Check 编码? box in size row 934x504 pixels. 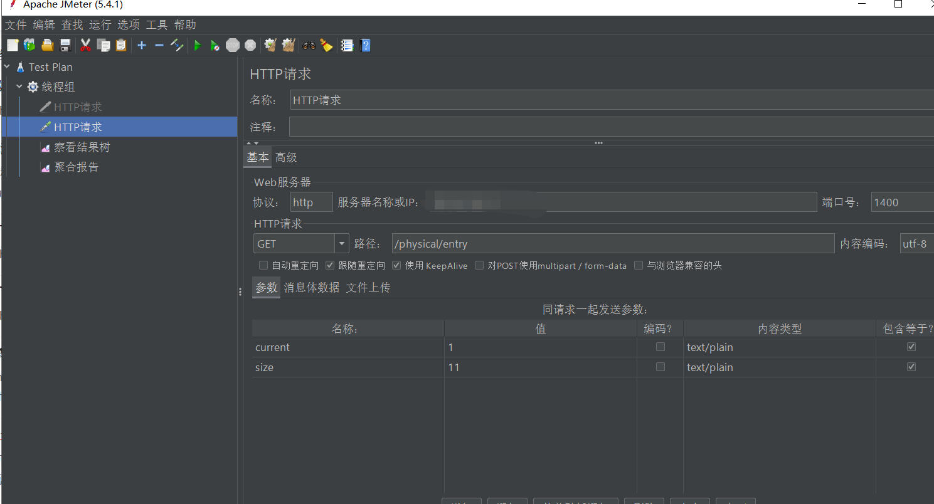pos(661,367)
